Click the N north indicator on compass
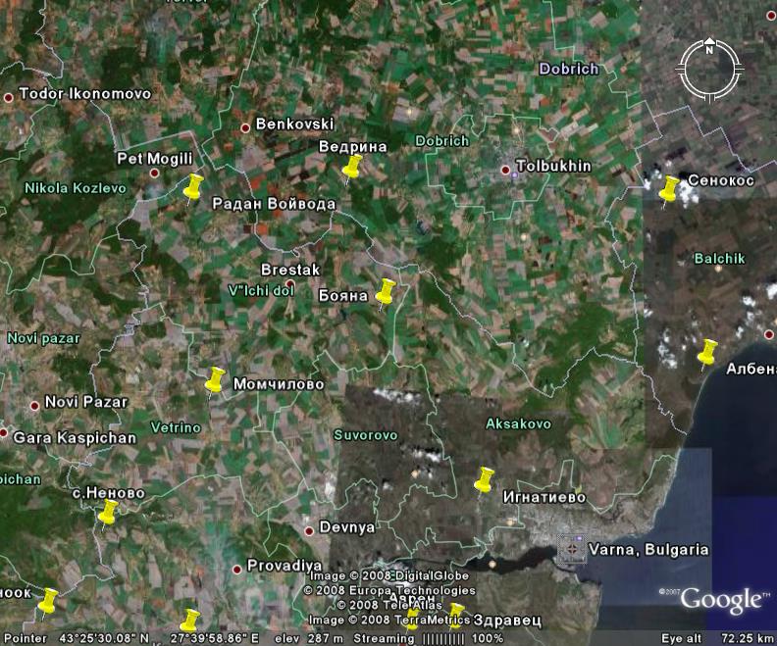The height and width of the screenshot is (646, 777). point(709,50)
